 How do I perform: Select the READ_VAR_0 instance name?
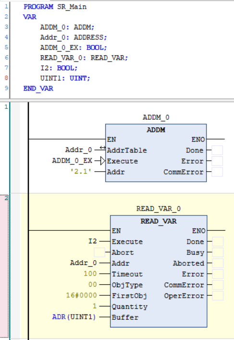click(x=159, y=209)
